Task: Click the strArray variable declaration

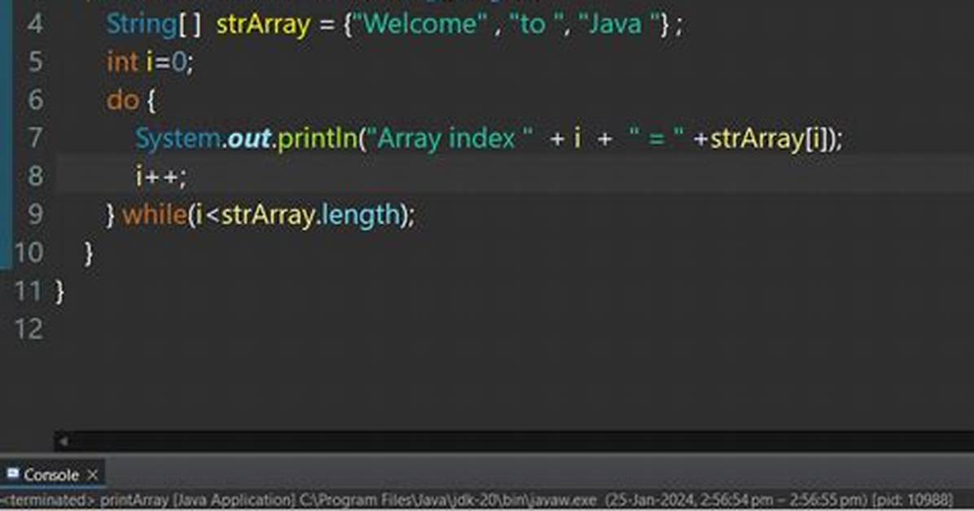Action: pos(263,25)
